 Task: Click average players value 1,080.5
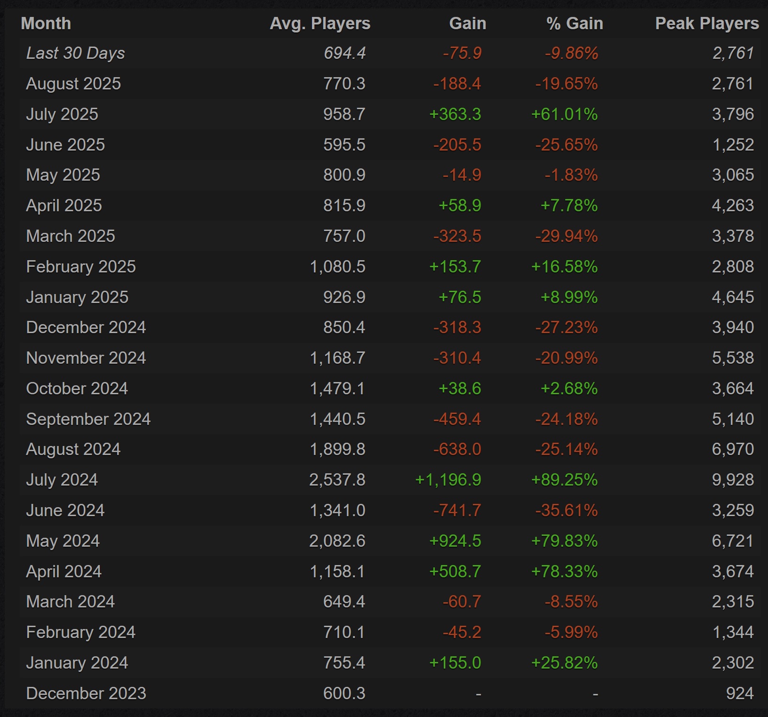pos(337,267)
